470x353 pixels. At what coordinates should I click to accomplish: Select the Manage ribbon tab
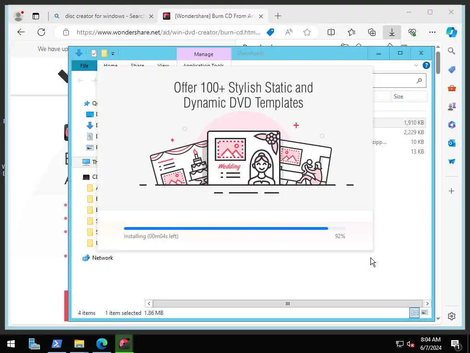(x=204, y=54)
